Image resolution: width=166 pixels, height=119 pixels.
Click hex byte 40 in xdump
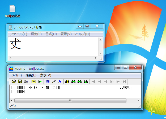[x=47, y=88]
